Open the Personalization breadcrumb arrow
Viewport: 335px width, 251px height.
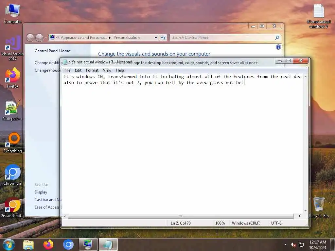click(x=110, y=38)
